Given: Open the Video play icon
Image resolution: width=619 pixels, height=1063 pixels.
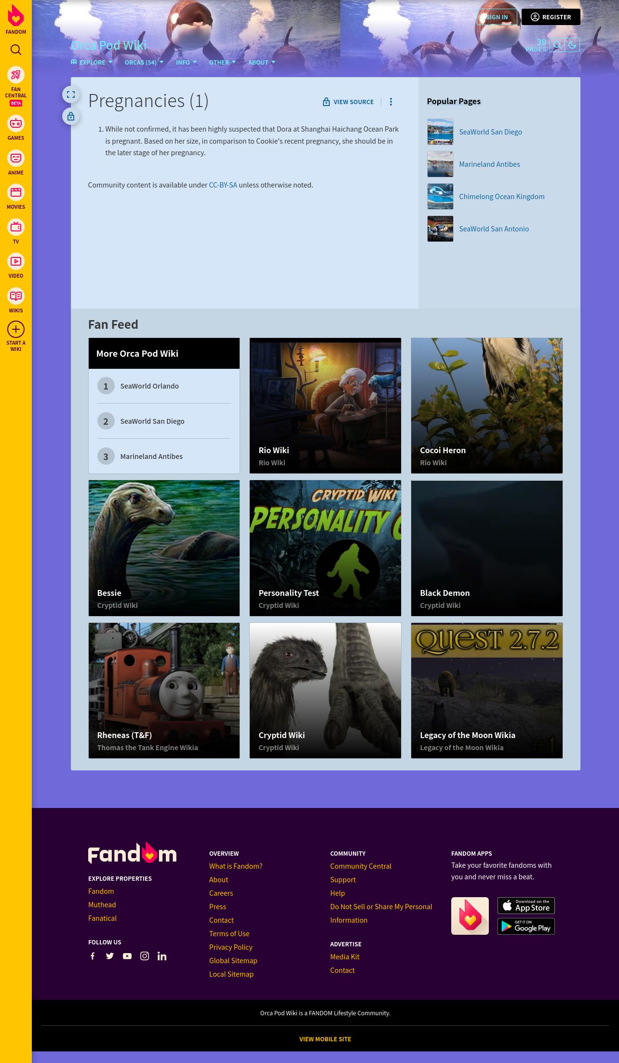Looking at the screenshot, I should (16, 261).
